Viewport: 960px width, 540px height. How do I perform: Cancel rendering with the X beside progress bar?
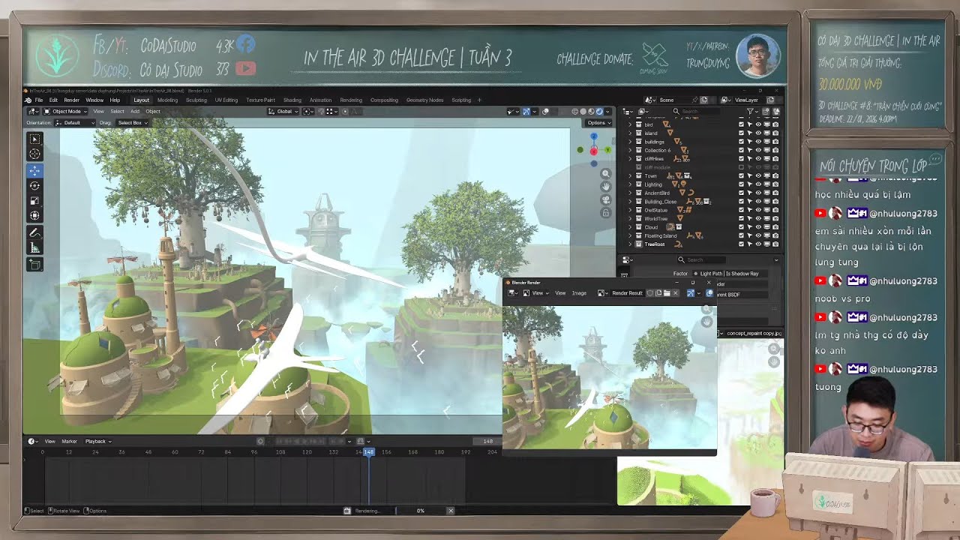point(450,511)
